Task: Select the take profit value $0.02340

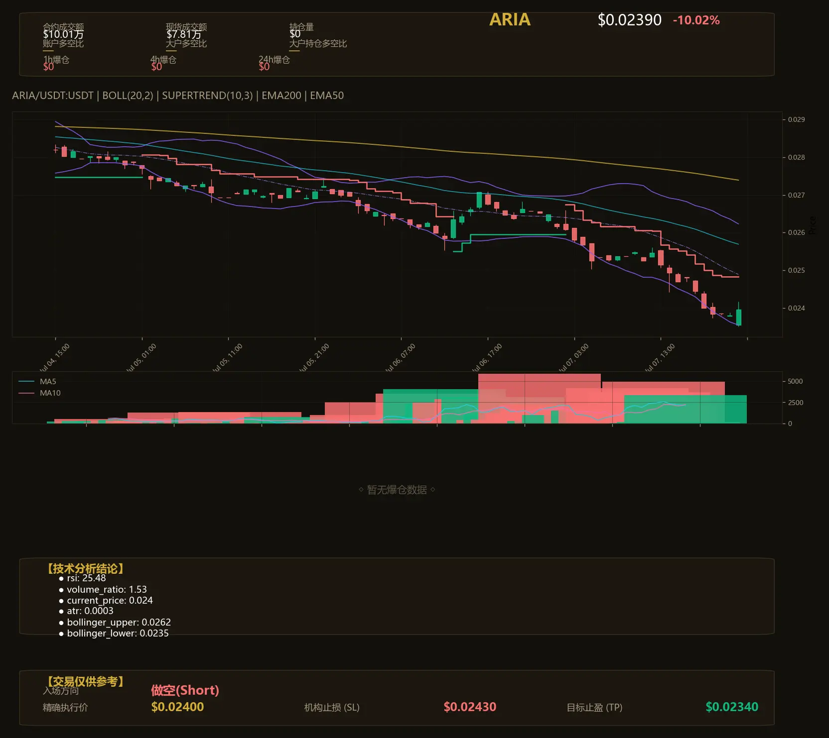Action: (732, 707)
